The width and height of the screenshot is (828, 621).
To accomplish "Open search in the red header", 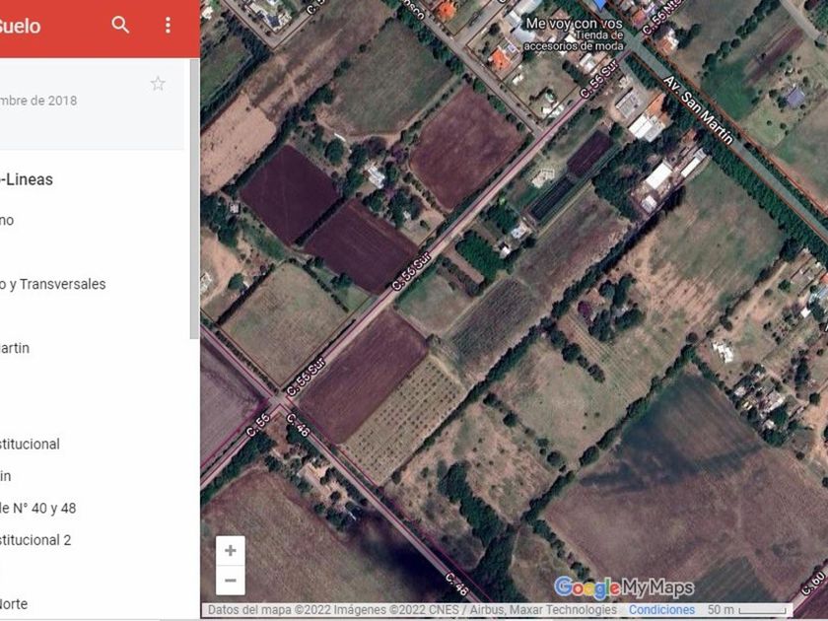I will [x=120, y=25].
